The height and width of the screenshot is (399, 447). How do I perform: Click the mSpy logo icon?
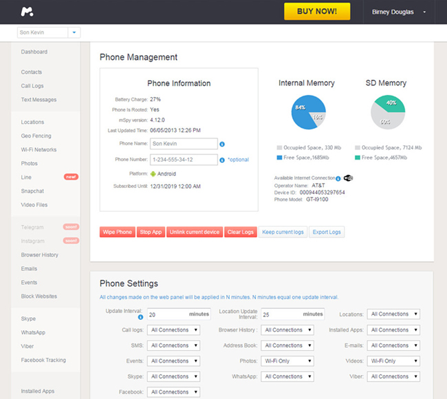tap(27, 12)
